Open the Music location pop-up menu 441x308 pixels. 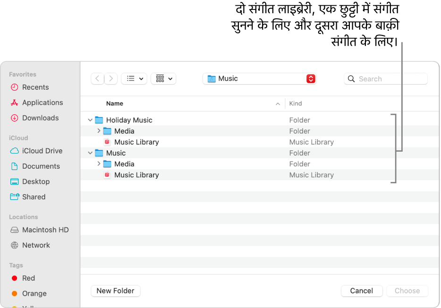(x=259, y=78)
